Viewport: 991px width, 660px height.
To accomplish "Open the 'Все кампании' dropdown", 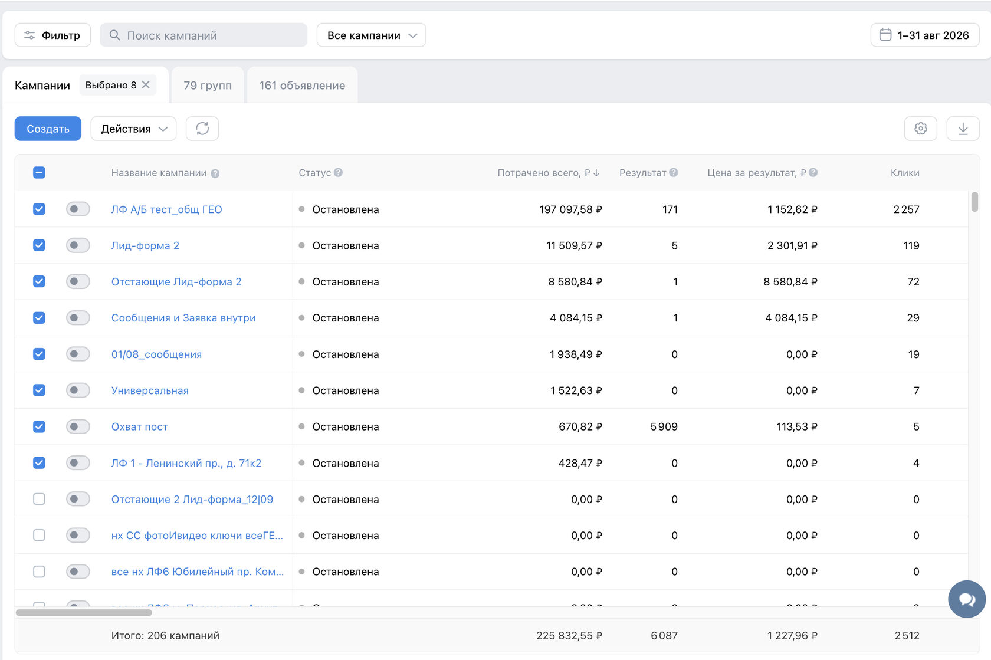I will 371,35.
